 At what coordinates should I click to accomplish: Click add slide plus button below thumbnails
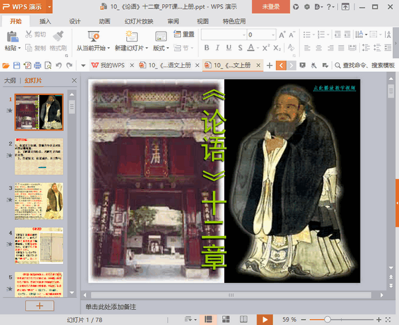(40, 306)
